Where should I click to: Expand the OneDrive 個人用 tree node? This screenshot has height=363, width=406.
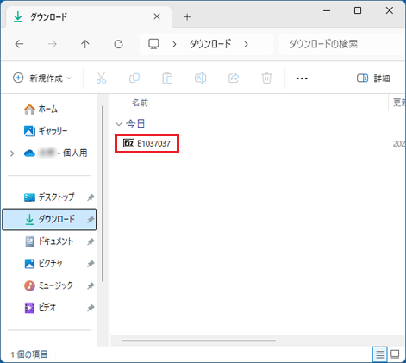pos(12,153)
